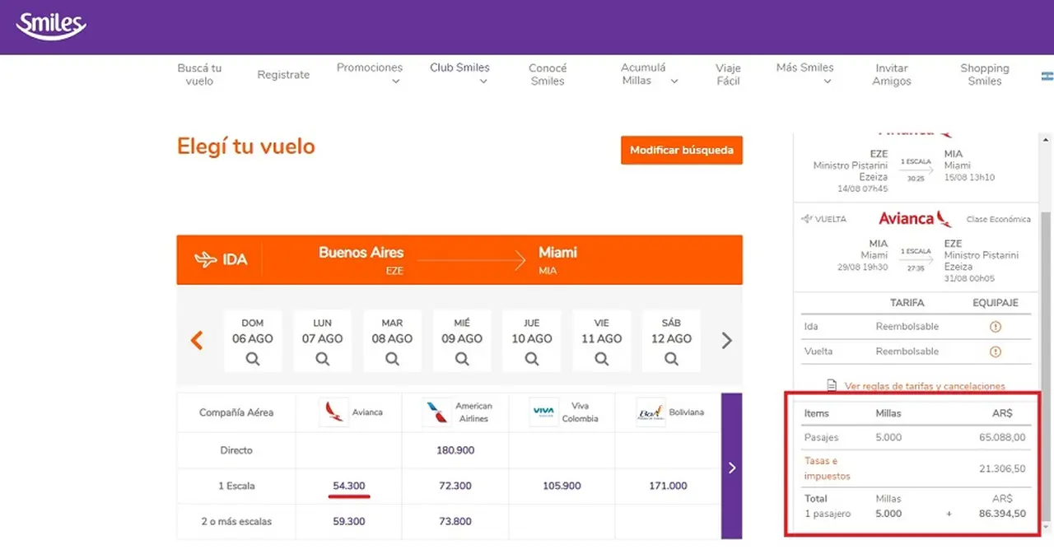The height and width of the screenshot is (554, 1054).
Task: Click the magnifier under SÁB 12 AGO
Action: tap(672, 359)
